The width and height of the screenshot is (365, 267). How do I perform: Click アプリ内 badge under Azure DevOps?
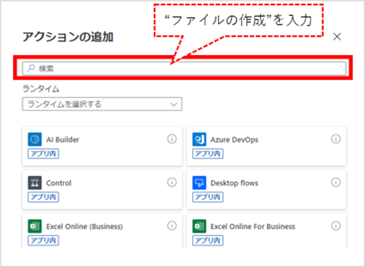click(x=208, y=154)
